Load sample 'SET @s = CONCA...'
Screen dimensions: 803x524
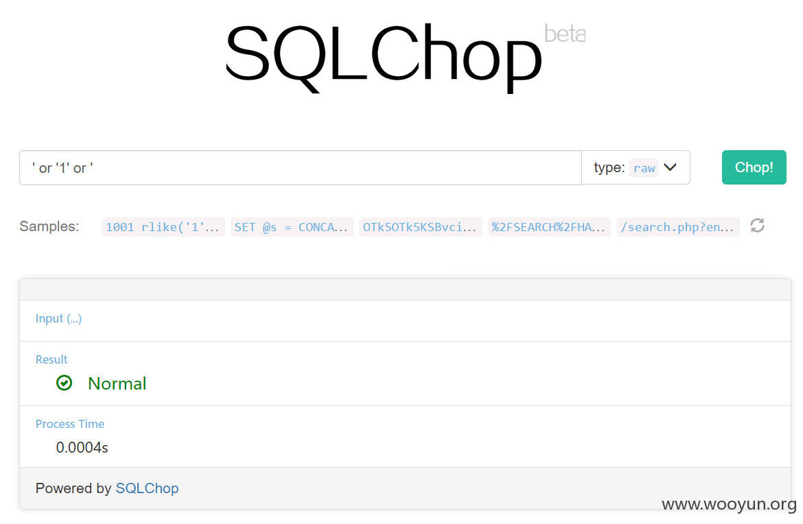(x=292, y=227)
